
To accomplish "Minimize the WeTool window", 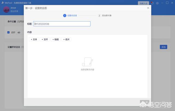I will tap(162, 3).
